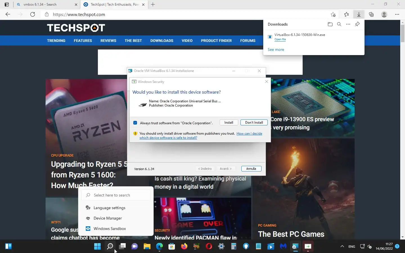Open the widgets icon at taskbar left
Viewport: 405px width, 253px height.
coord(8,247)
